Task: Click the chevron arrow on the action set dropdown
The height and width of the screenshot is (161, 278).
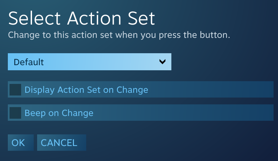Action: (x=163, y=62)
